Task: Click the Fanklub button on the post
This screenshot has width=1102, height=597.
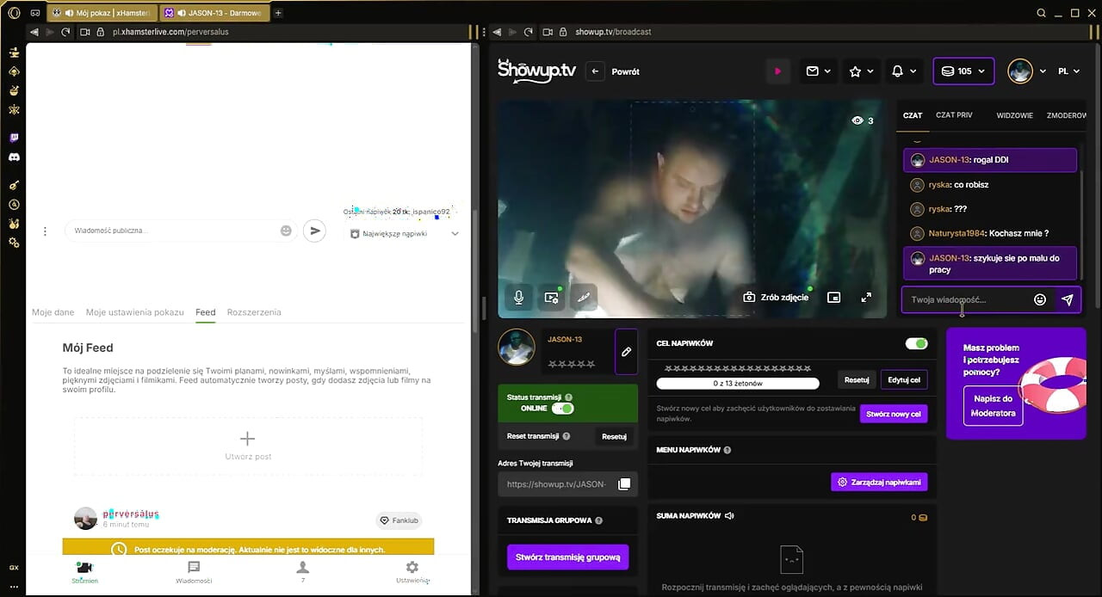Action: click(399, 520)
